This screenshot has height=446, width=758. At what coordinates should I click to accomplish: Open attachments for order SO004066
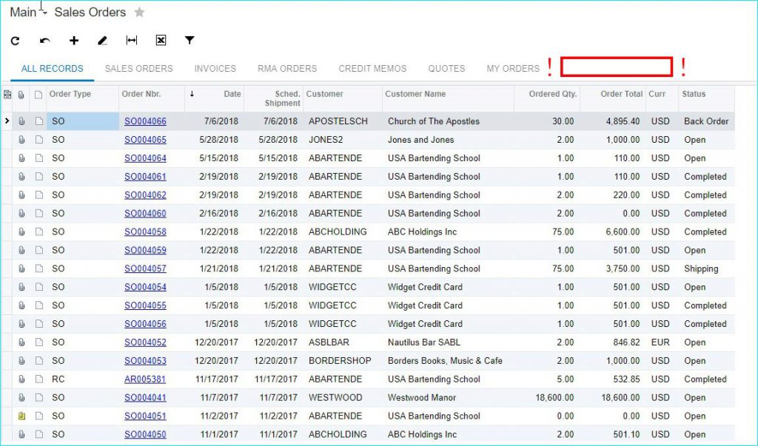pyautogui.click(x=21, y=121)
